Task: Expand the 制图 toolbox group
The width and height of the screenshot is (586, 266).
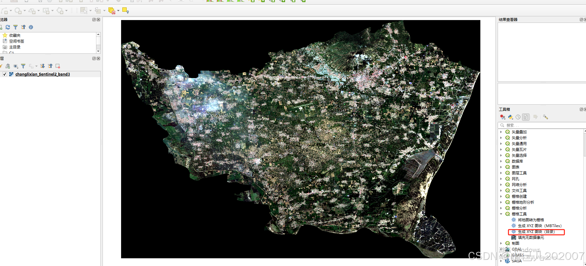Action: click(x=501, y=243)
